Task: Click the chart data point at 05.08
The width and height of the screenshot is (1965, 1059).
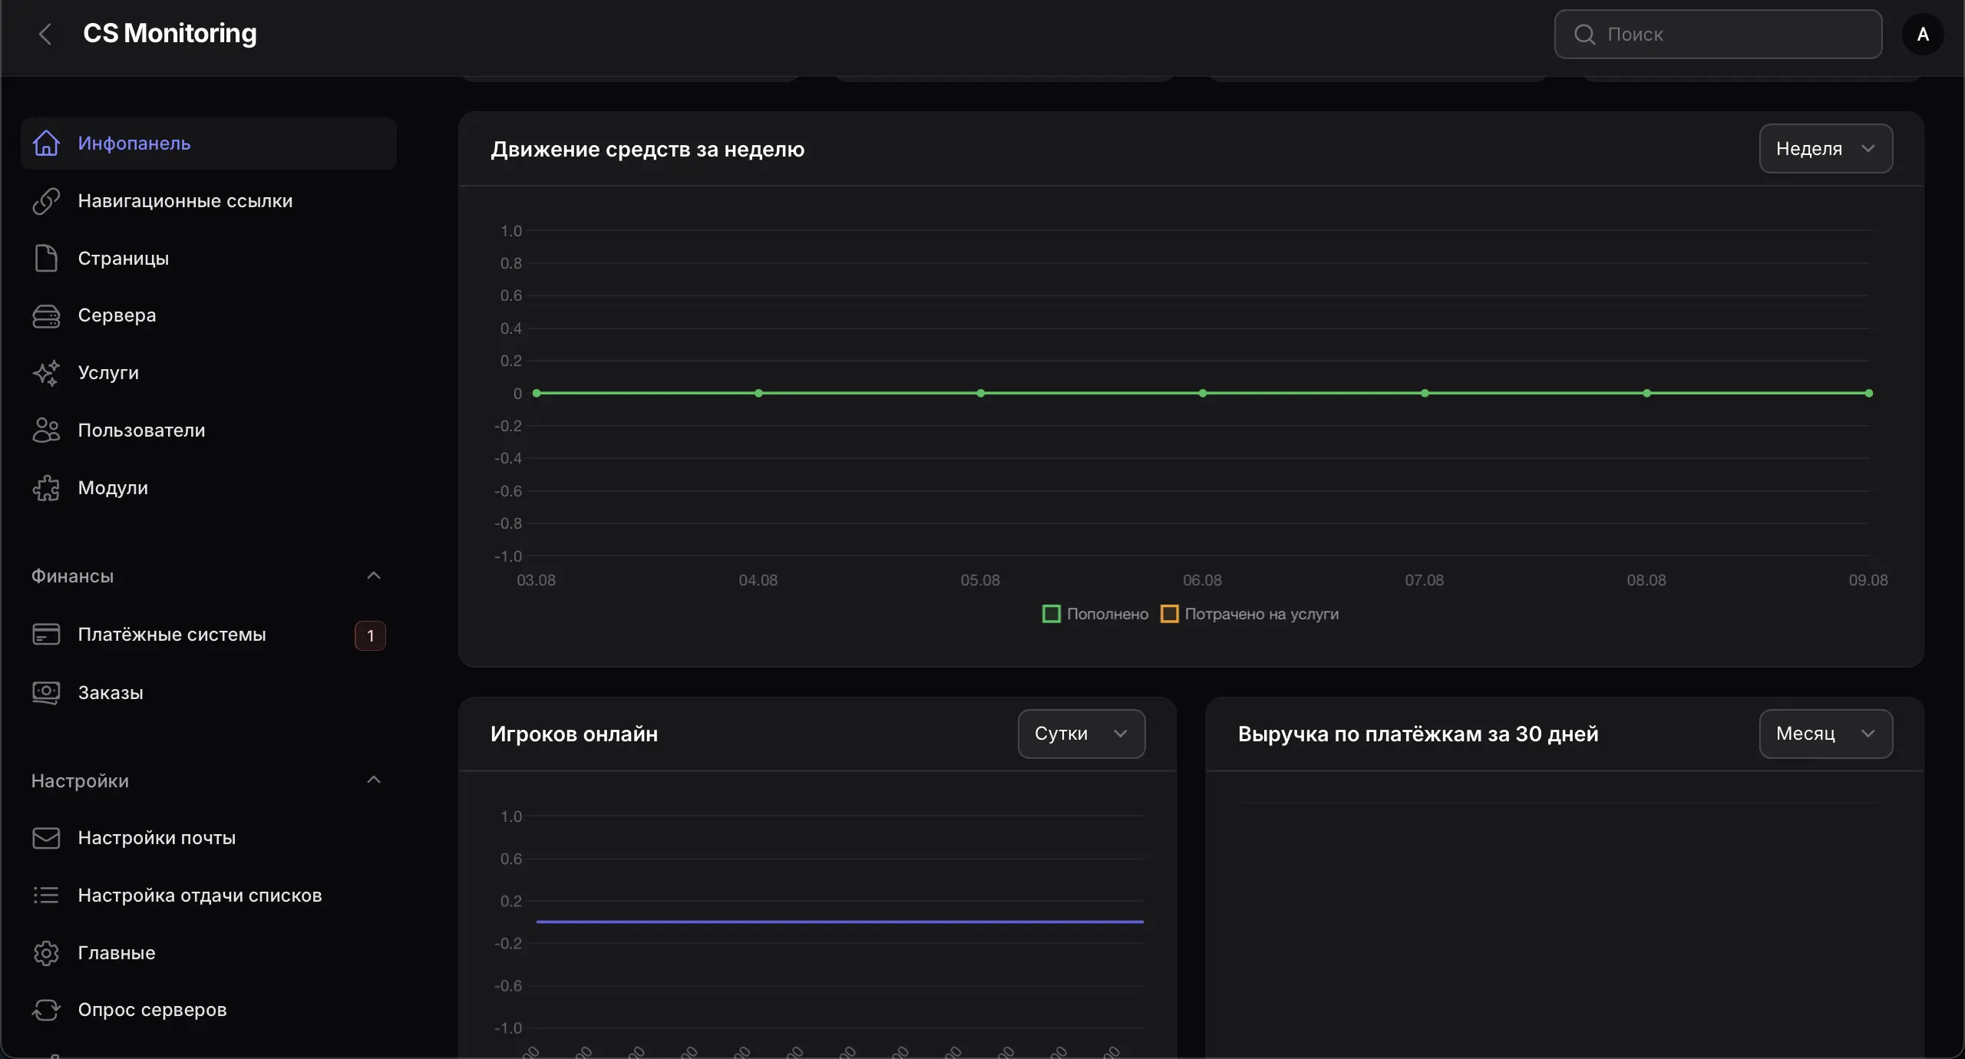Action: point(981,394)
